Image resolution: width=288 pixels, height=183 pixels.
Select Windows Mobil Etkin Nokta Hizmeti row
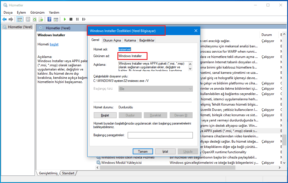(189, 158)
